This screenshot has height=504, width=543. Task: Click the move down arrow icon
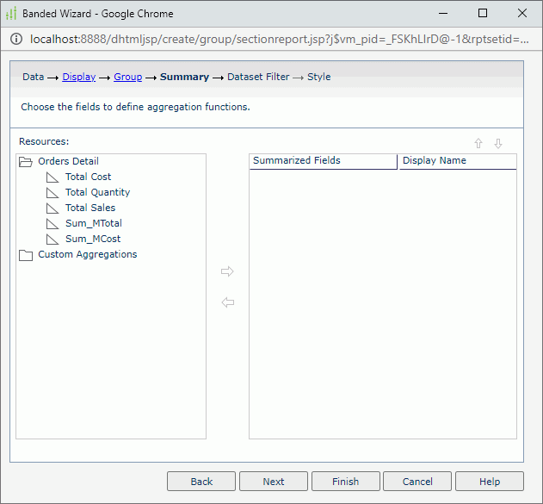[x=498, y=144]
